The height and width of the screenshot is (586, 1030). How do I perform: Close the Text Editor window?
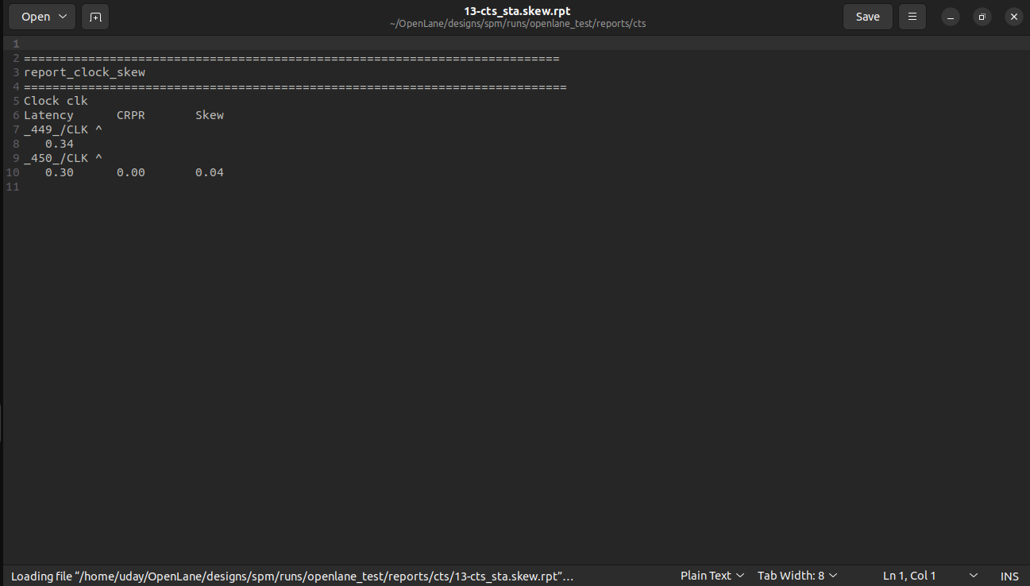click(1013, 16)
